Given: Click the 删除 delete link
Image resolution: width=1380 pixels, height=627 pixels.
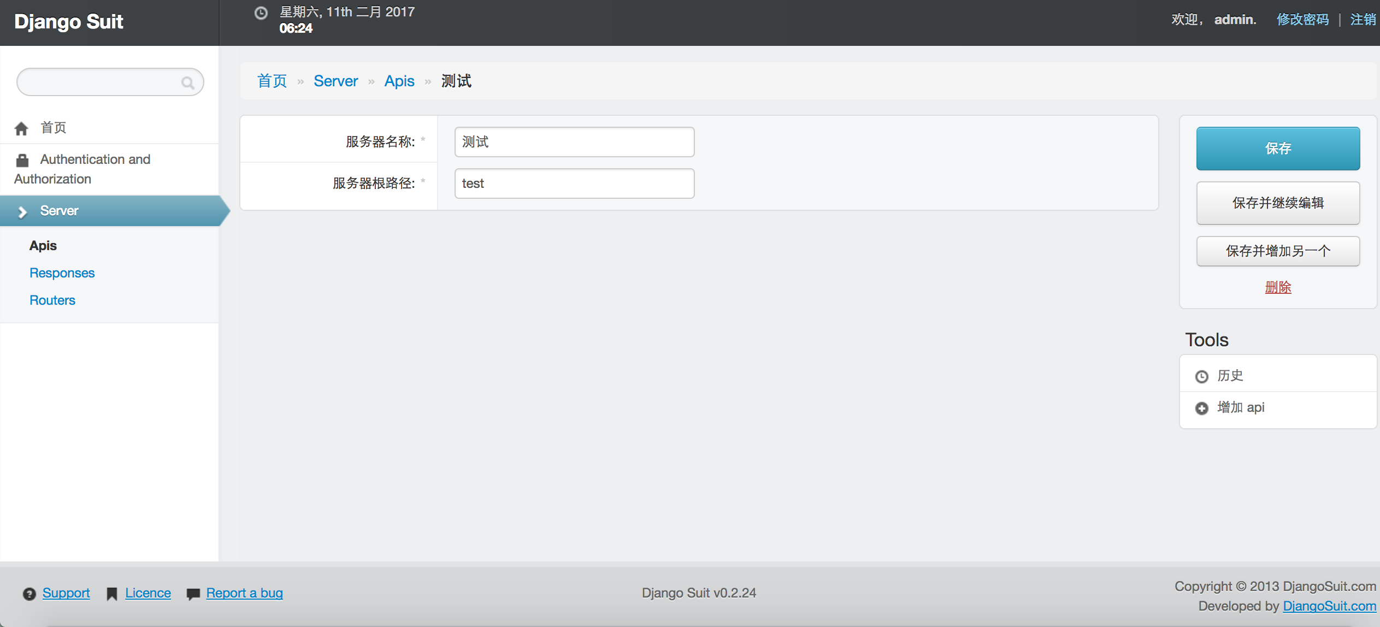Looking at the screenshot, I should [1278, 287].
